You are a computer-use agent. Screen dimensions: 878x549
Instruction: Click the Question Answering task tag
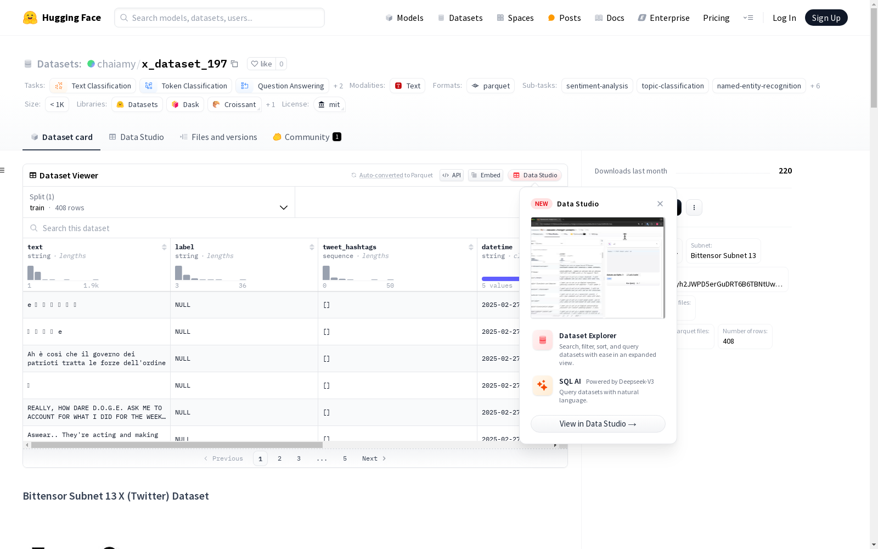pyautogui.click(x=282, y=86)
